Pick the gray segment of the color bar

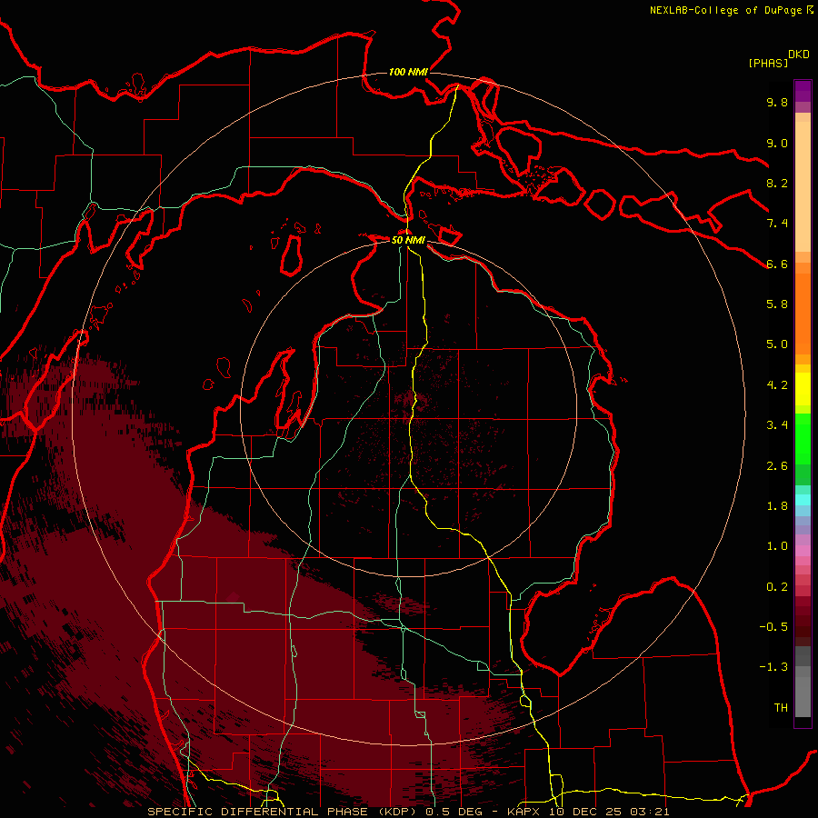tap(803, 682)
